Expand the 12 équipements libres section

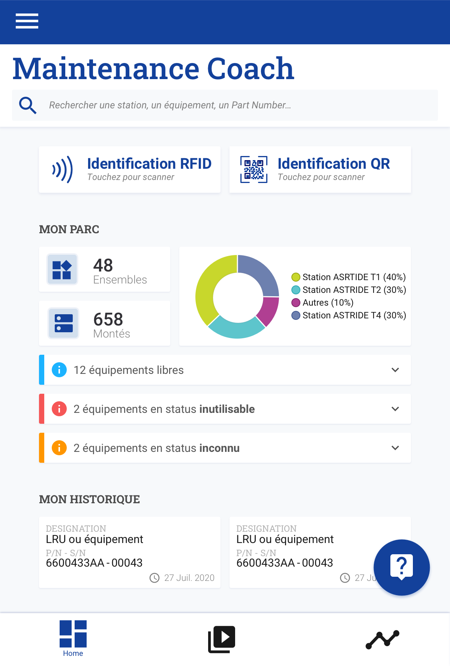[x=395, y=370]
